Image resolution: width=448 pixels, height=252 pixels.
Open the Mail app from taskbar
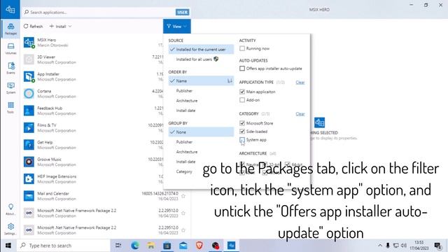pyautogui.click(x=183, y=246)
